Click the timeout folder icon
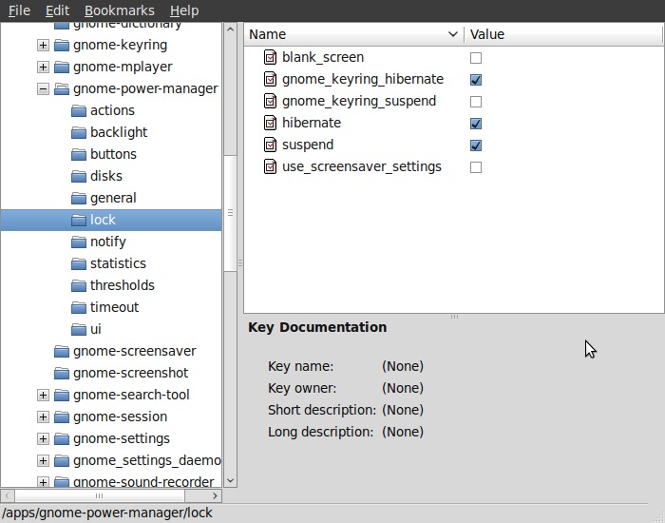 (x=79, y=308)
